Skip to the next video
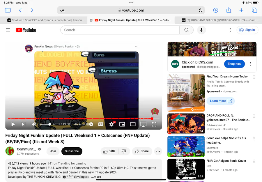This screenshot has height=182, width=262. coord(24,124)
